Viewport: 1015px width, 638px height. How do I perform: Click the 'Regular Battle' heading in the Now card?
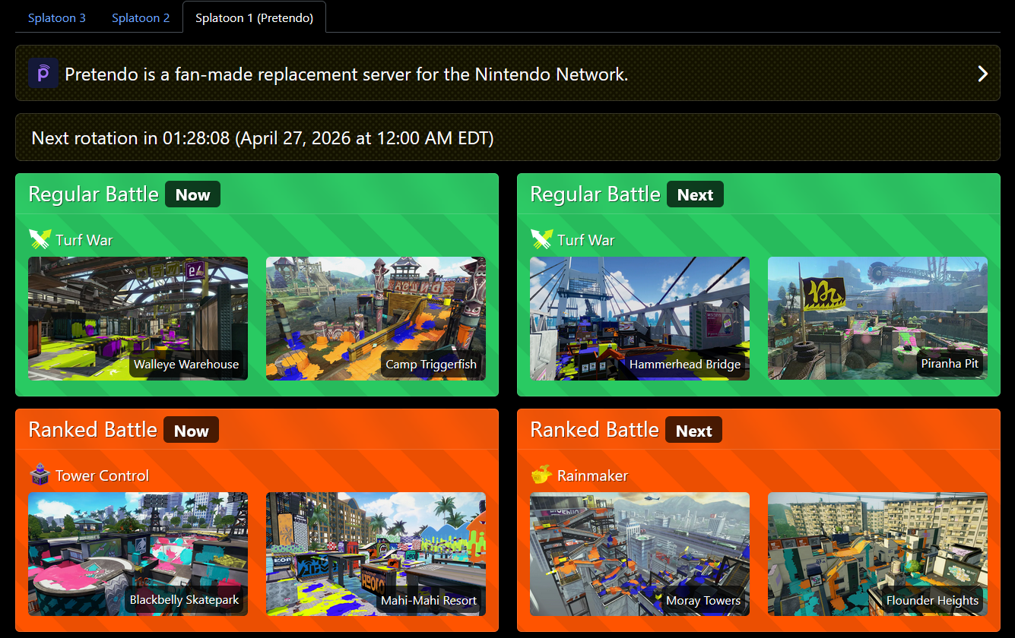pyautogui.click(x=94, y=194)
